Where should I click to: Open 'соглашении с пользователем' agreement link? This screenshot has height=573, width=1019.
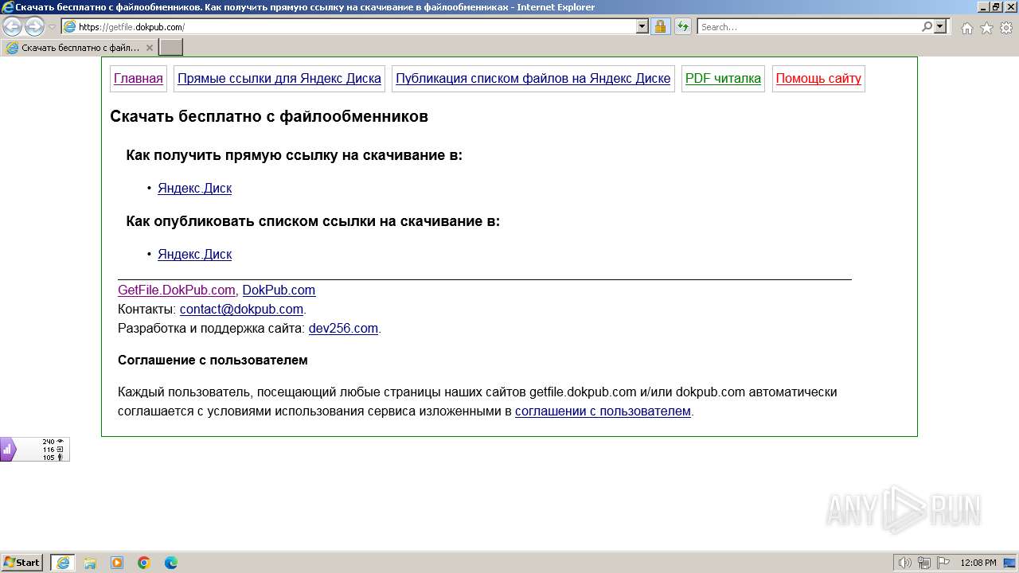pos(603,411)
